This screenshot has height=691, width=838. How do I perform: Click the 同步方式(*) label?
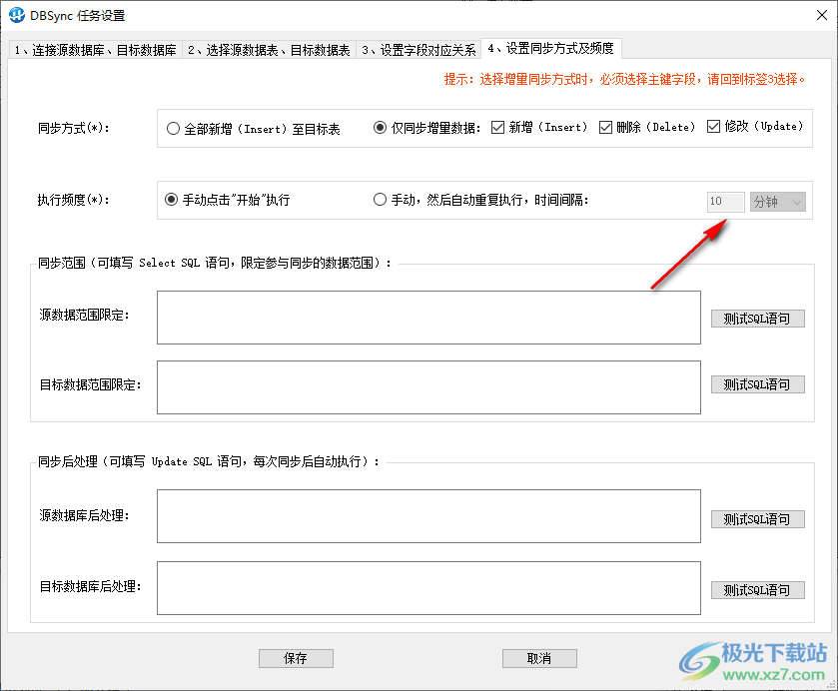coord(73,128)
